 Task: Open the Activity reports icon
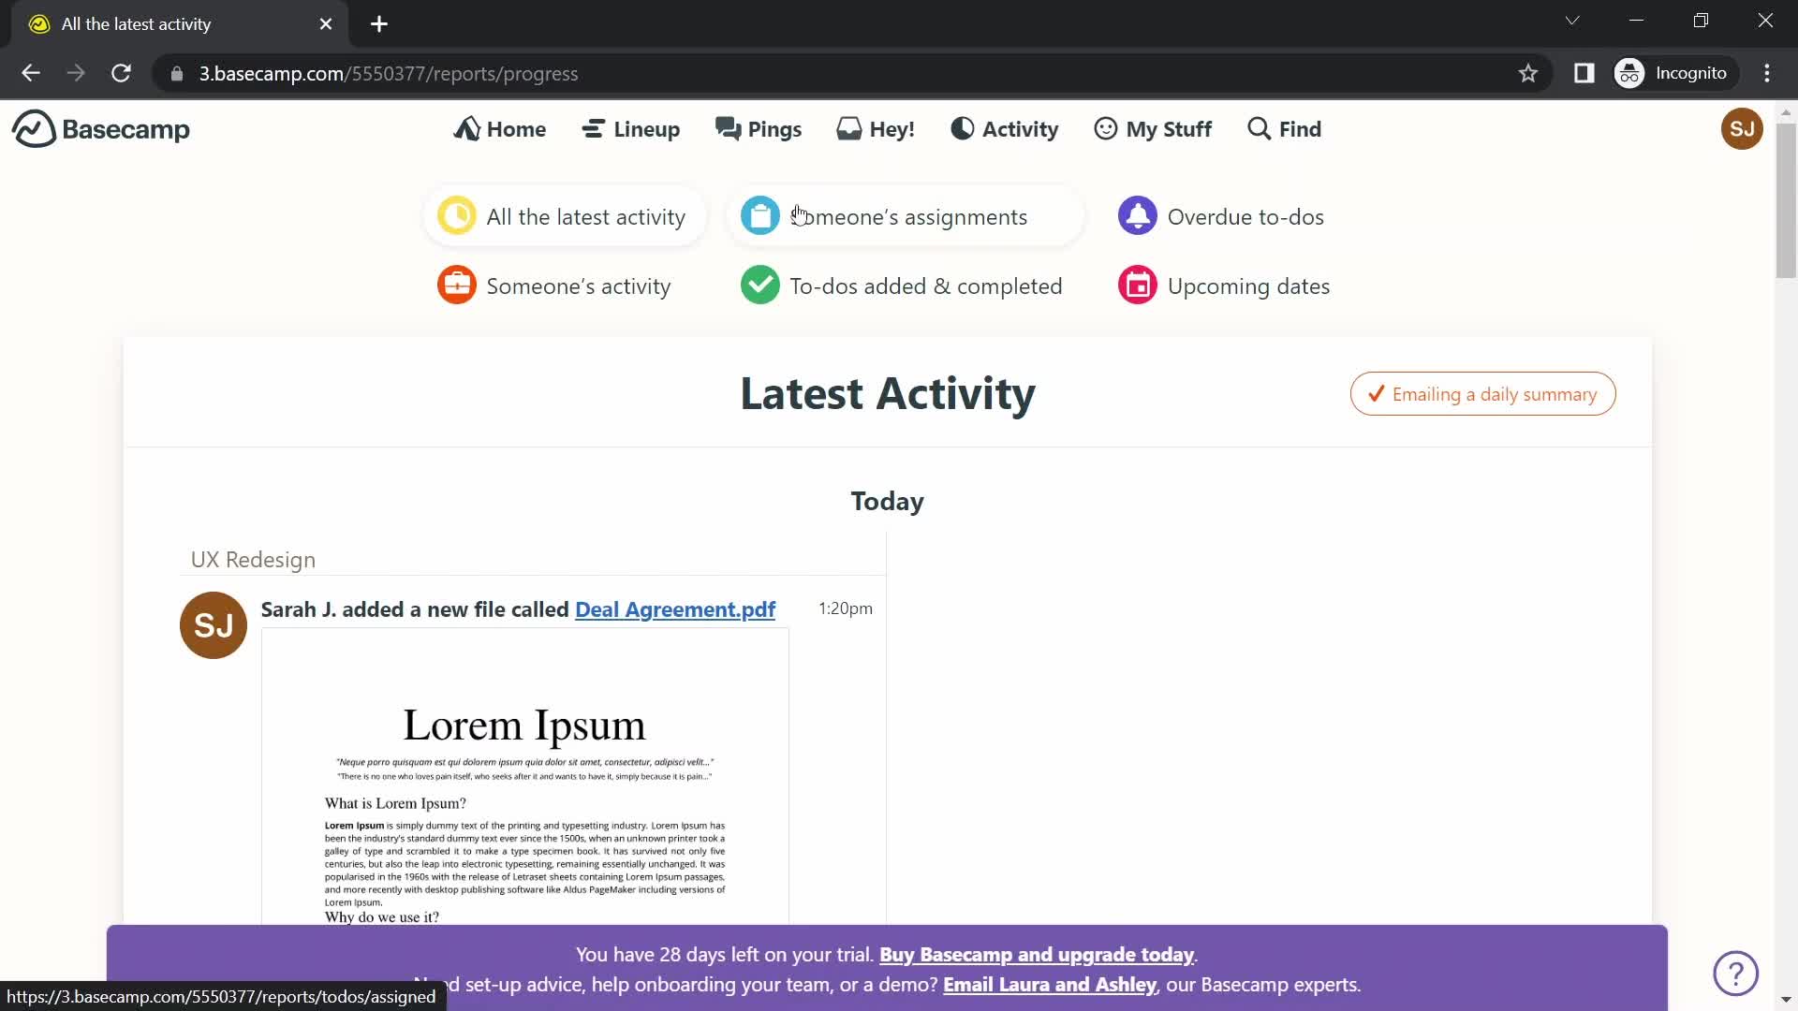962,128
